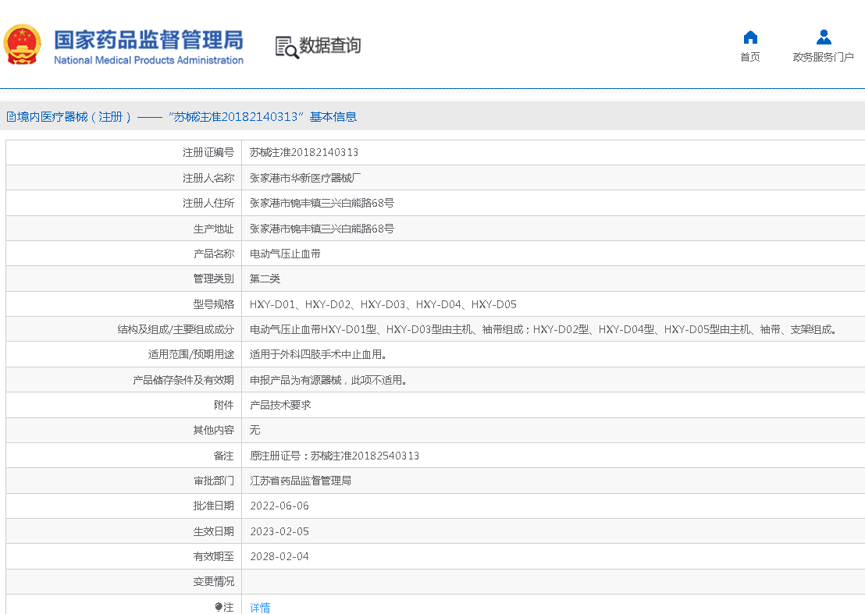Click the empty 变更情况 value cell
The image size is (865, 614).
point(546,581)
